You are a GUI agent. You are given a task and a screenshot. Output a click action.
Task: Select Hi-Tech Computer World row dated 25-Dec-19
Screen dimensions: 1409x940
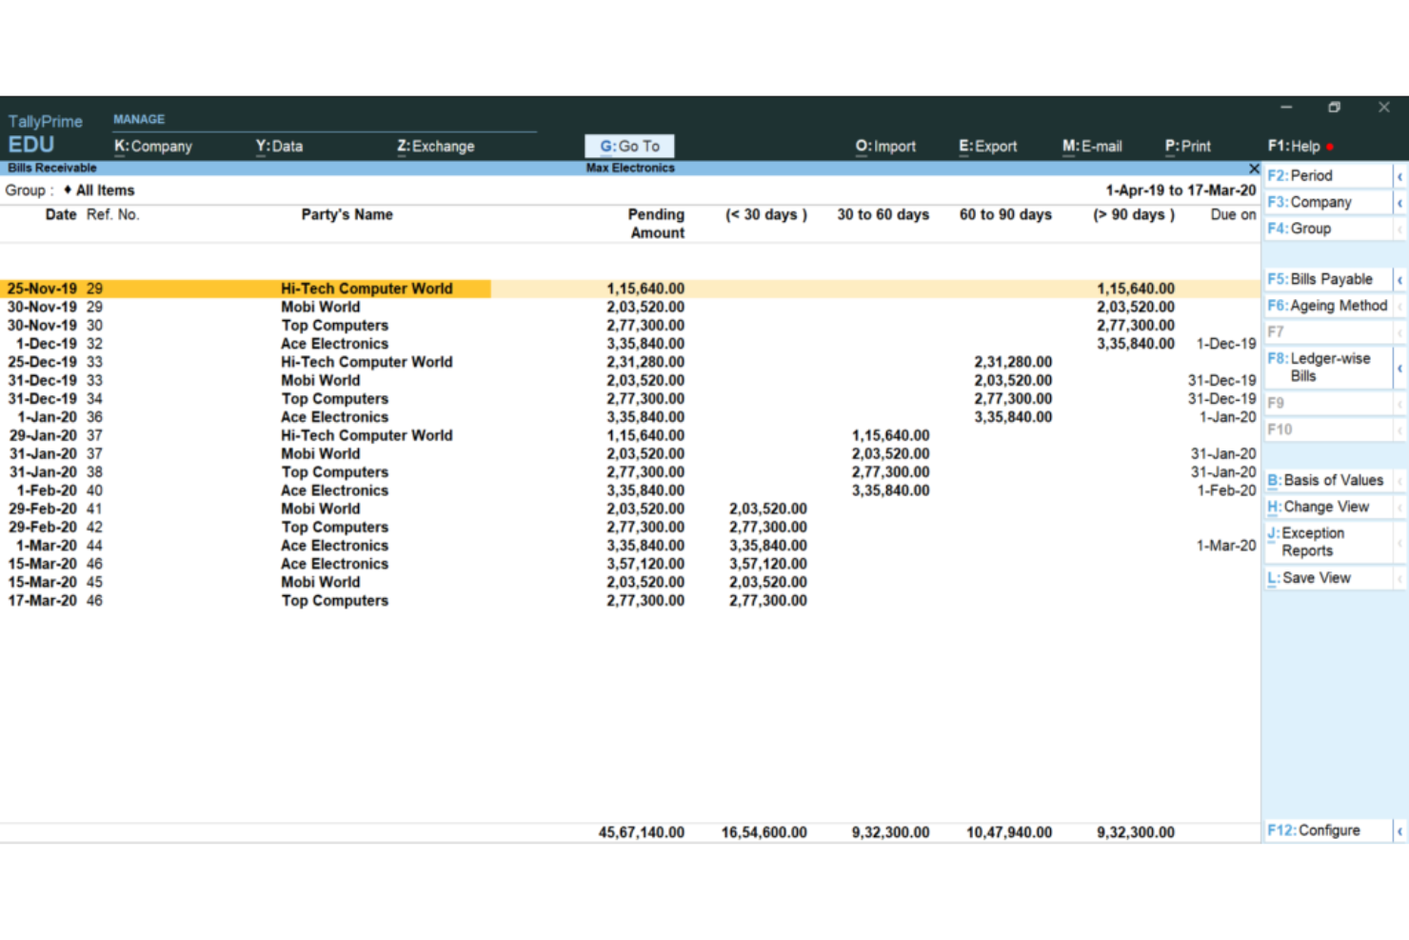pos(629,362)
